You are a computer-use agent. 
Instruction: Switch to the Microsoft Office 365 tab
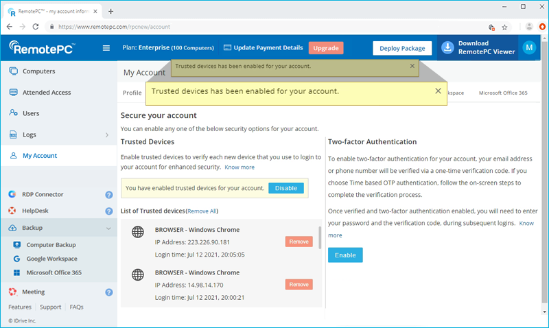click(503, 93)
